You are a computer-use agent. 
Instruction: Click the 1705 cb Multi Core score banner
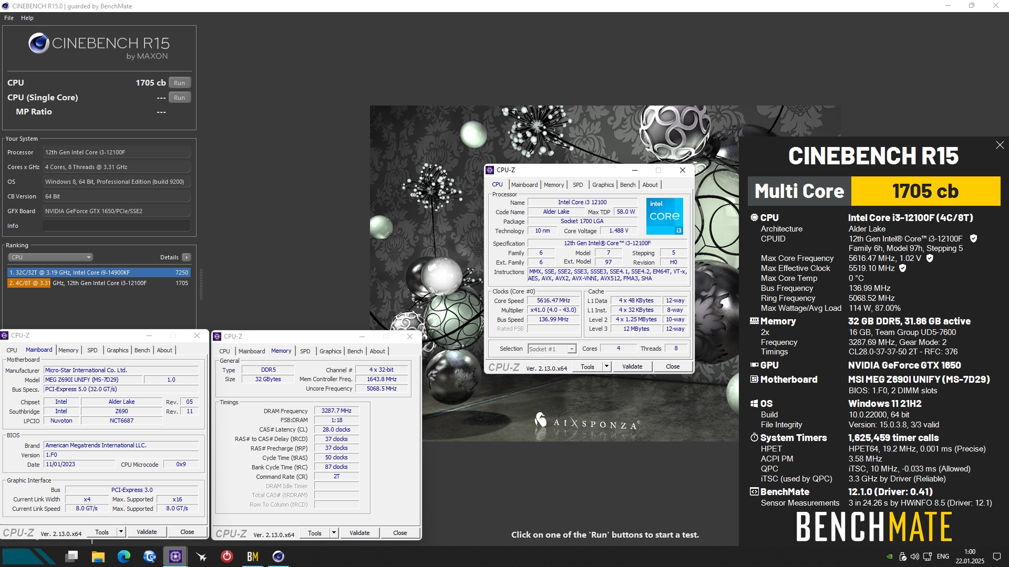[925, 191]
